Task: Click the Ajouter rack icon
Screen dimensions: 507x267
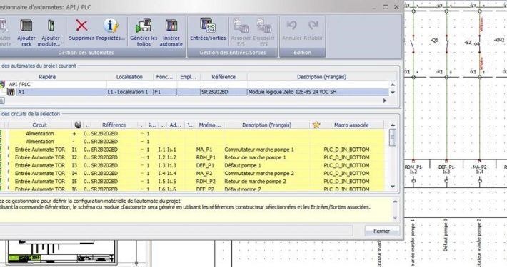Action: coord(26,26)
